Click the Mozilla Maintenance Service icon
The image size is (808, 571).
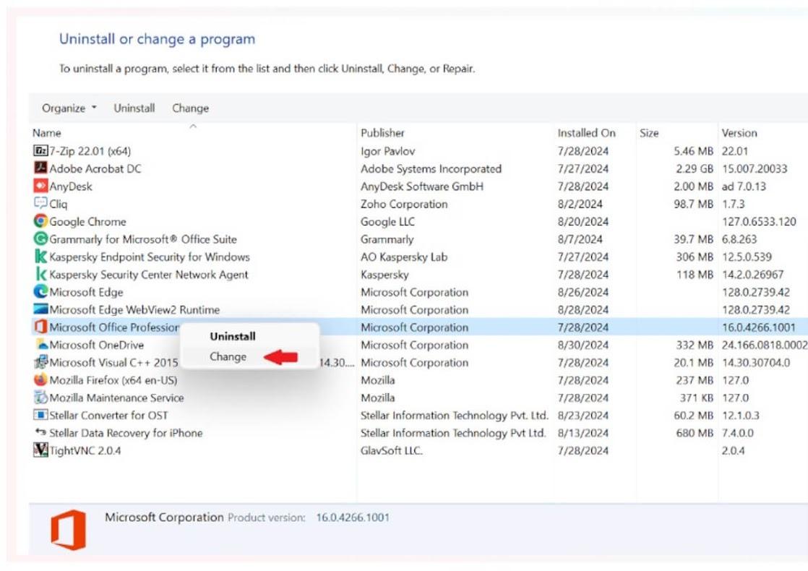coord(40,398)
